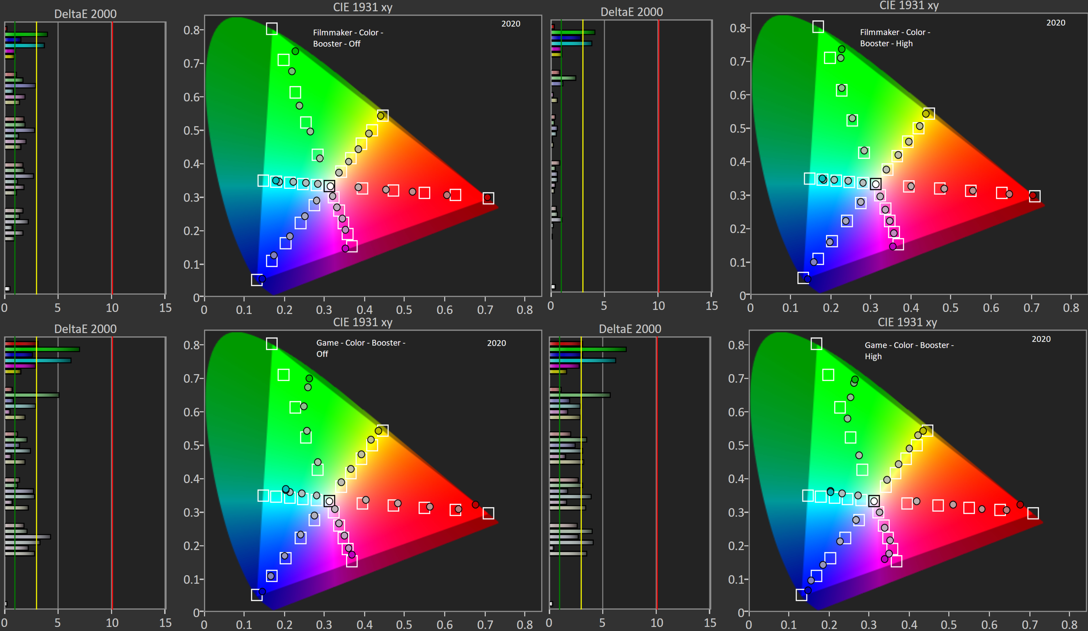This screenshot has height=631, width=1088.
Task: Click the red measured dot in Game Off chart
Action: pos(475,504)
